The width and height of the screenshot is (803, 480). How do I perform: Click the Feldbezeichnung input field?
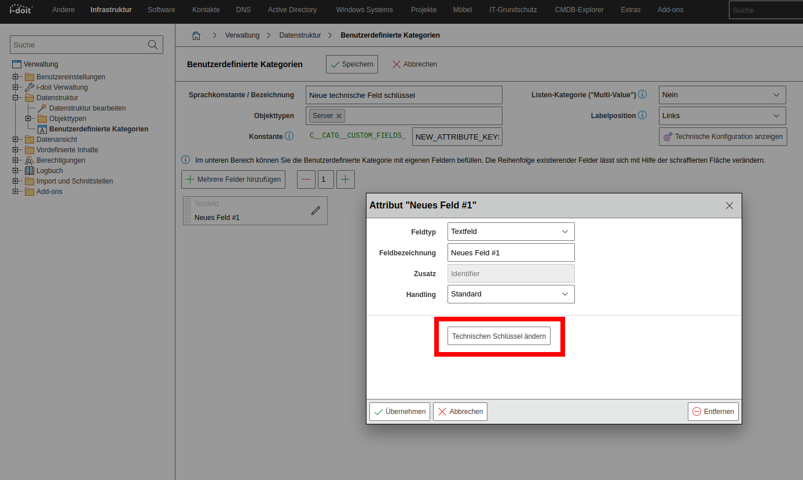point(511,252)
